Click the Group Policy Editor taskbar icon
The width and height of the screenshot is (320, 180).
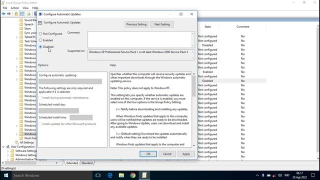[144, 175]
